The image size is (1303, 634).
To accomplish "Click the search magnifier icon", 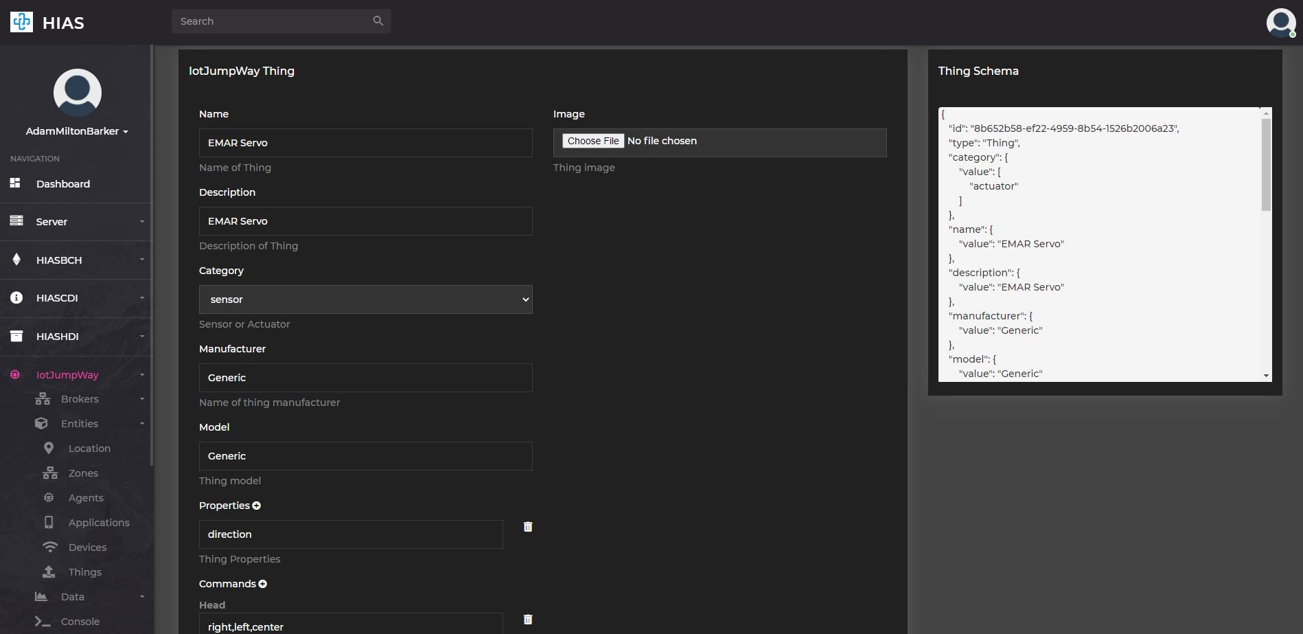I will pos(378,21).
